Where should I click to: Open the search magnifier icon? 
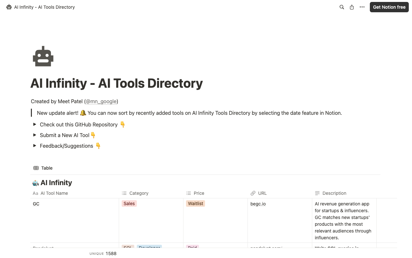coord(342,7)
